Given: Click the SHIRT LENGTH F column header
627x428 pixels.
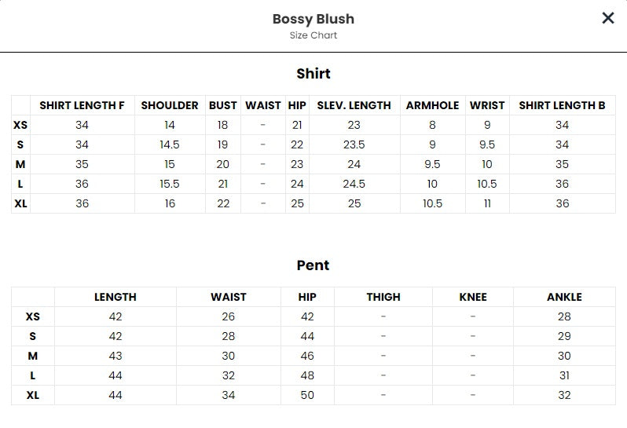Looking at the screenshot, I should [x=82, y=105].
